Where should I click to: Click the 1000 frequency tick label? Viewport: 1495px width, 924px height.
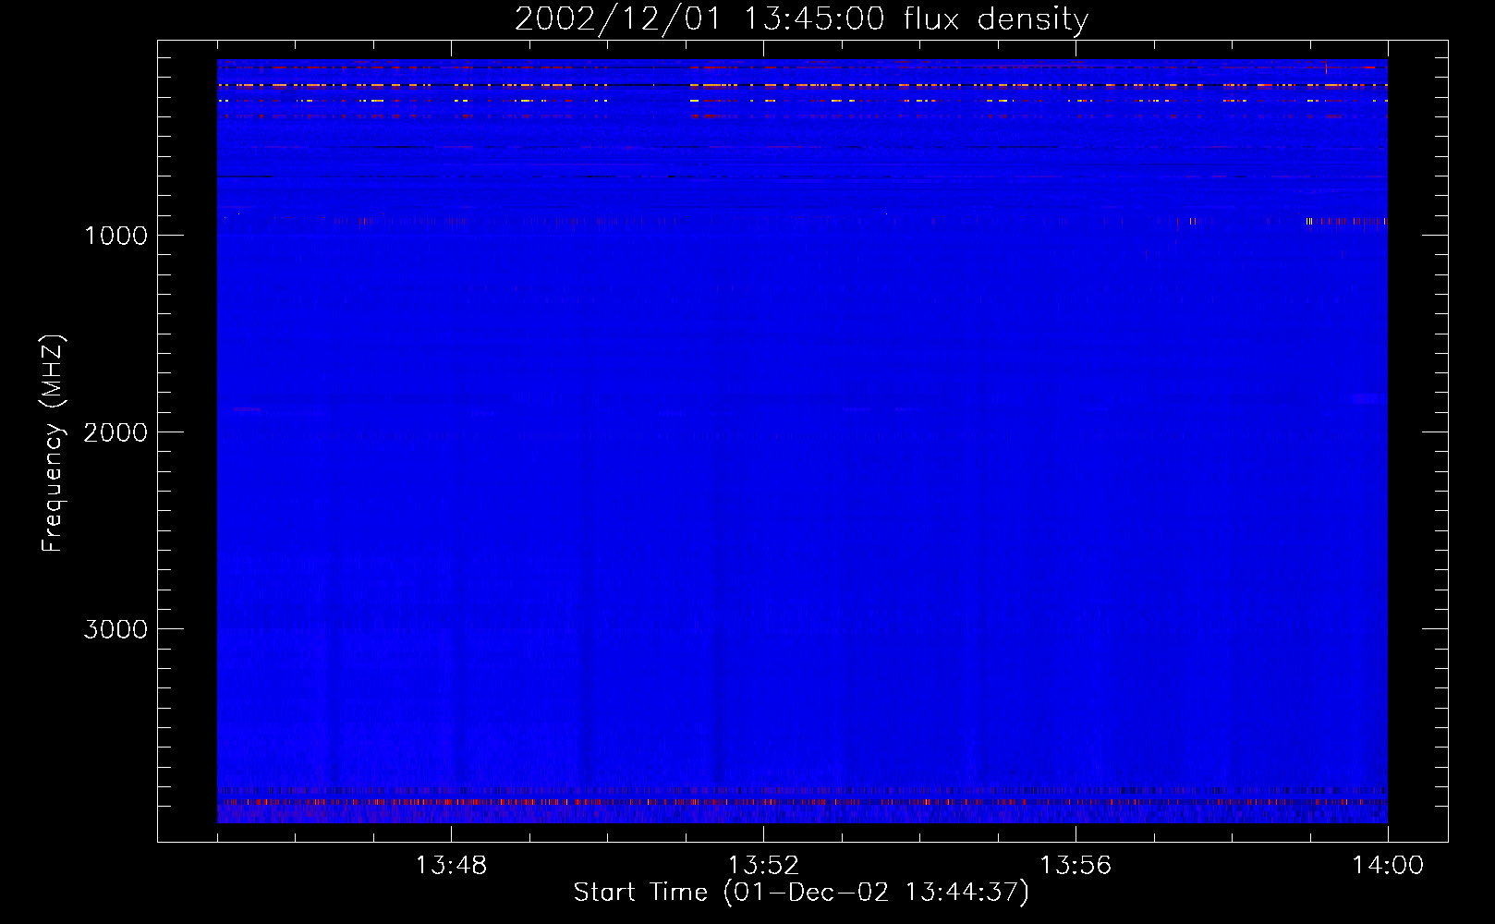tap(115, 236)
